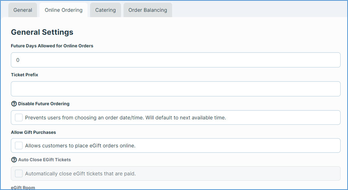Click help icon beside Disable Future Ordering

14,104
